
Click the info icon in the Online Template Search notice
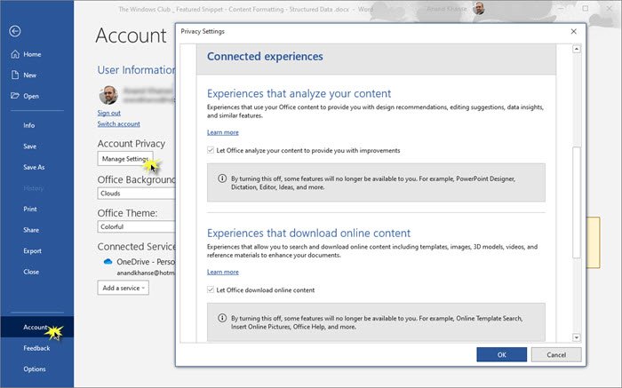pyautogui.click(x=222, y=318)
